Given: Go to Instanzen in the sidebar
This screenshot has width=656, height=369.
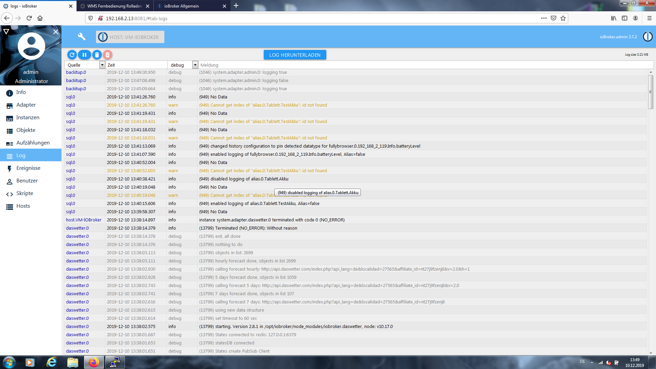Looking at the screenshot, I should pos(28,118).
